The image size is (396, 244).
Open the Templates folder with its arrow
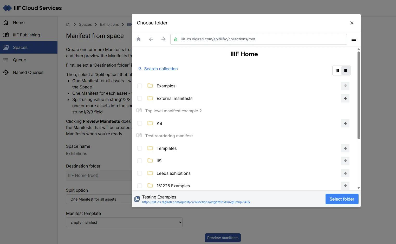coord(345,148)
